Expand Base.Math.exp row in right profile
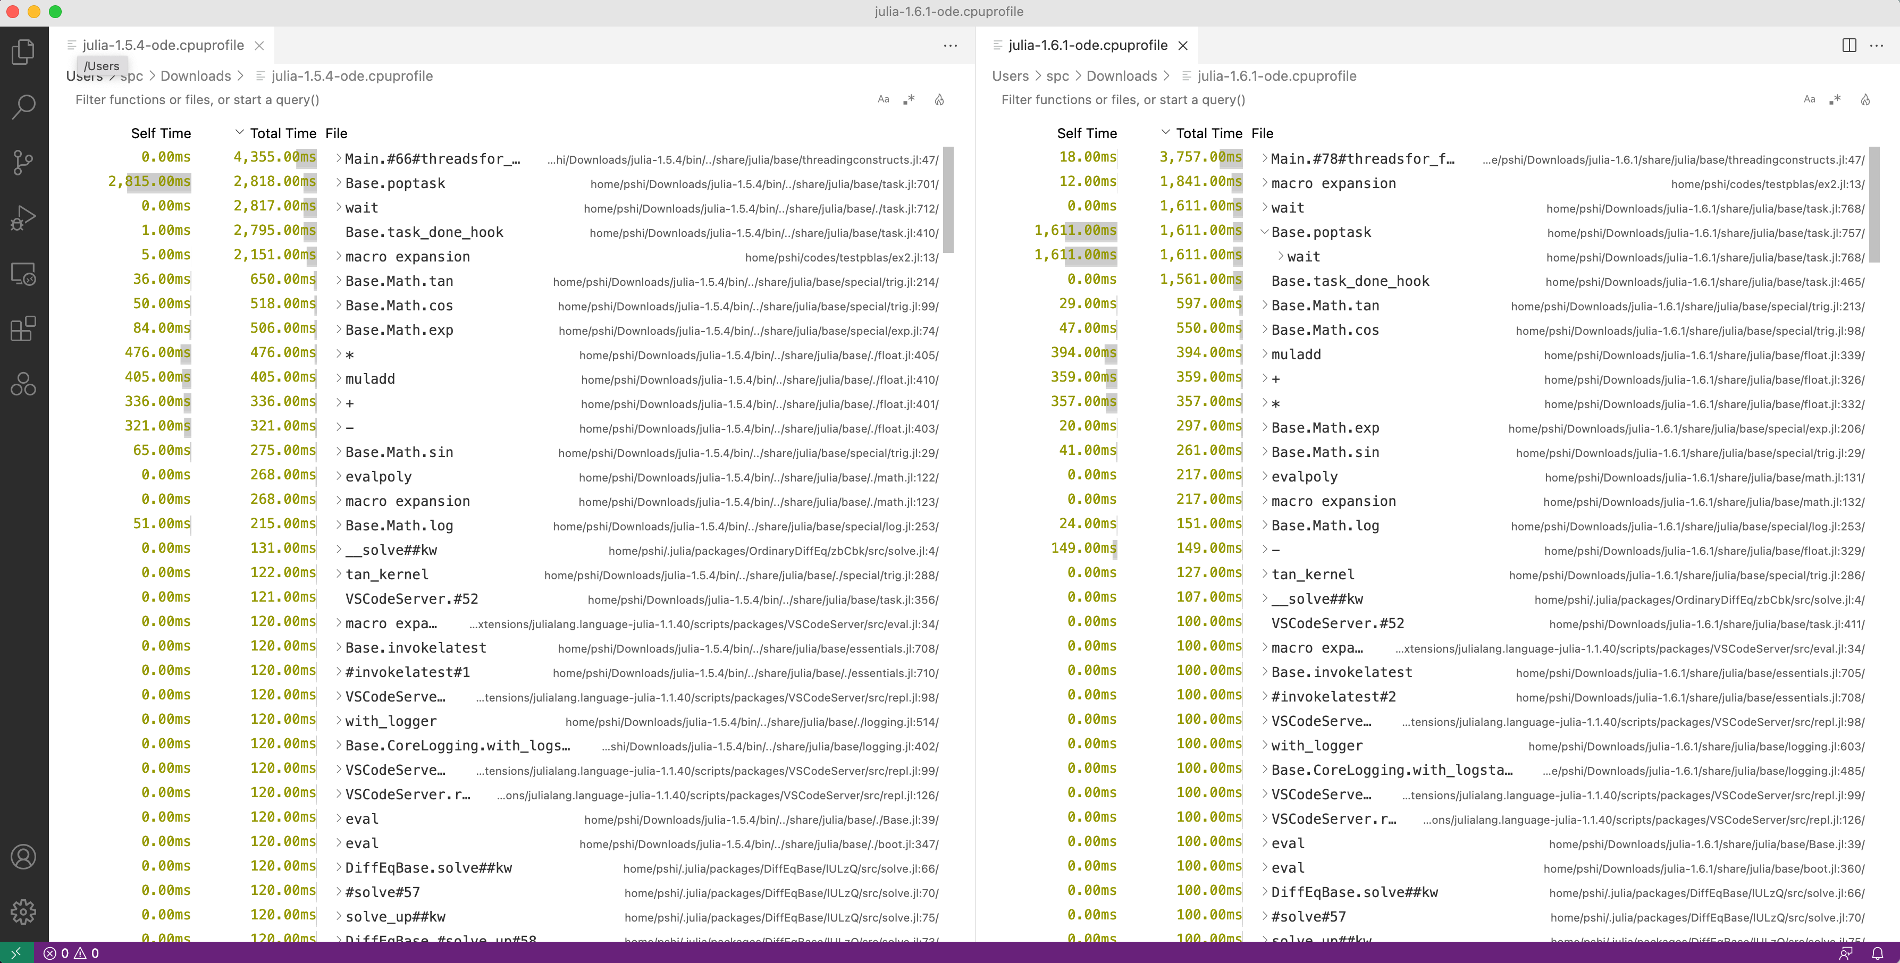This screenshot has height=963, width=1900. 1264,428
